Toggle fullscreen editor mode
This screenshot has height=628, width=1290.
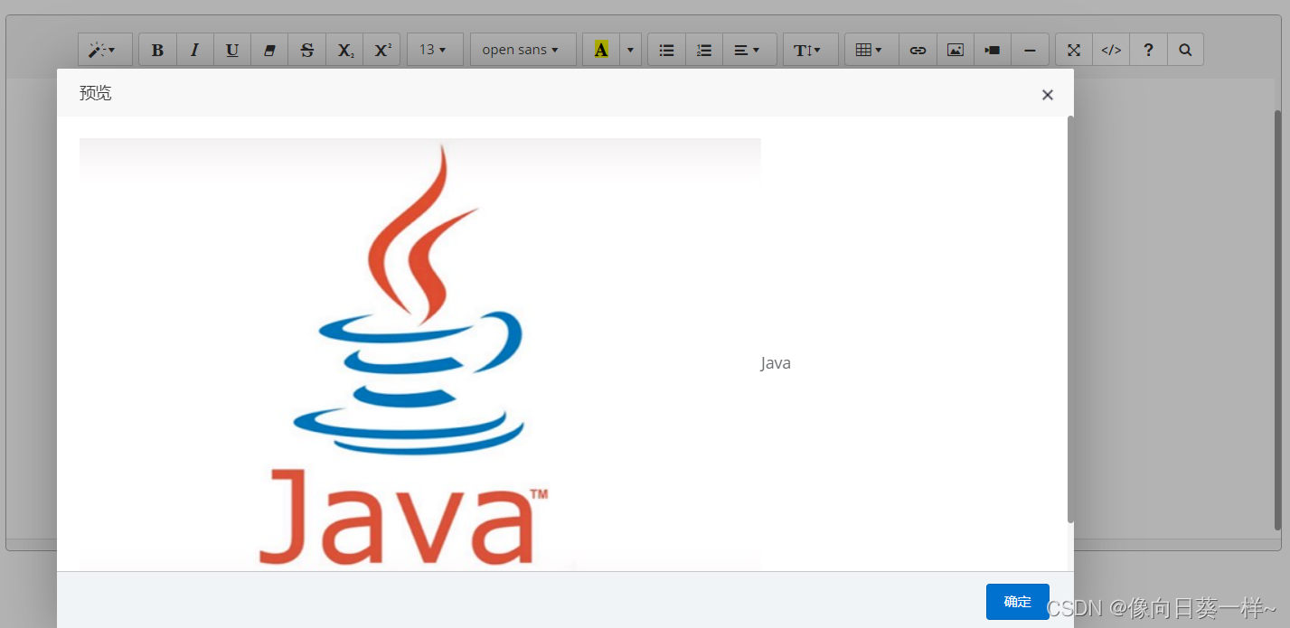pos(1074,50)
